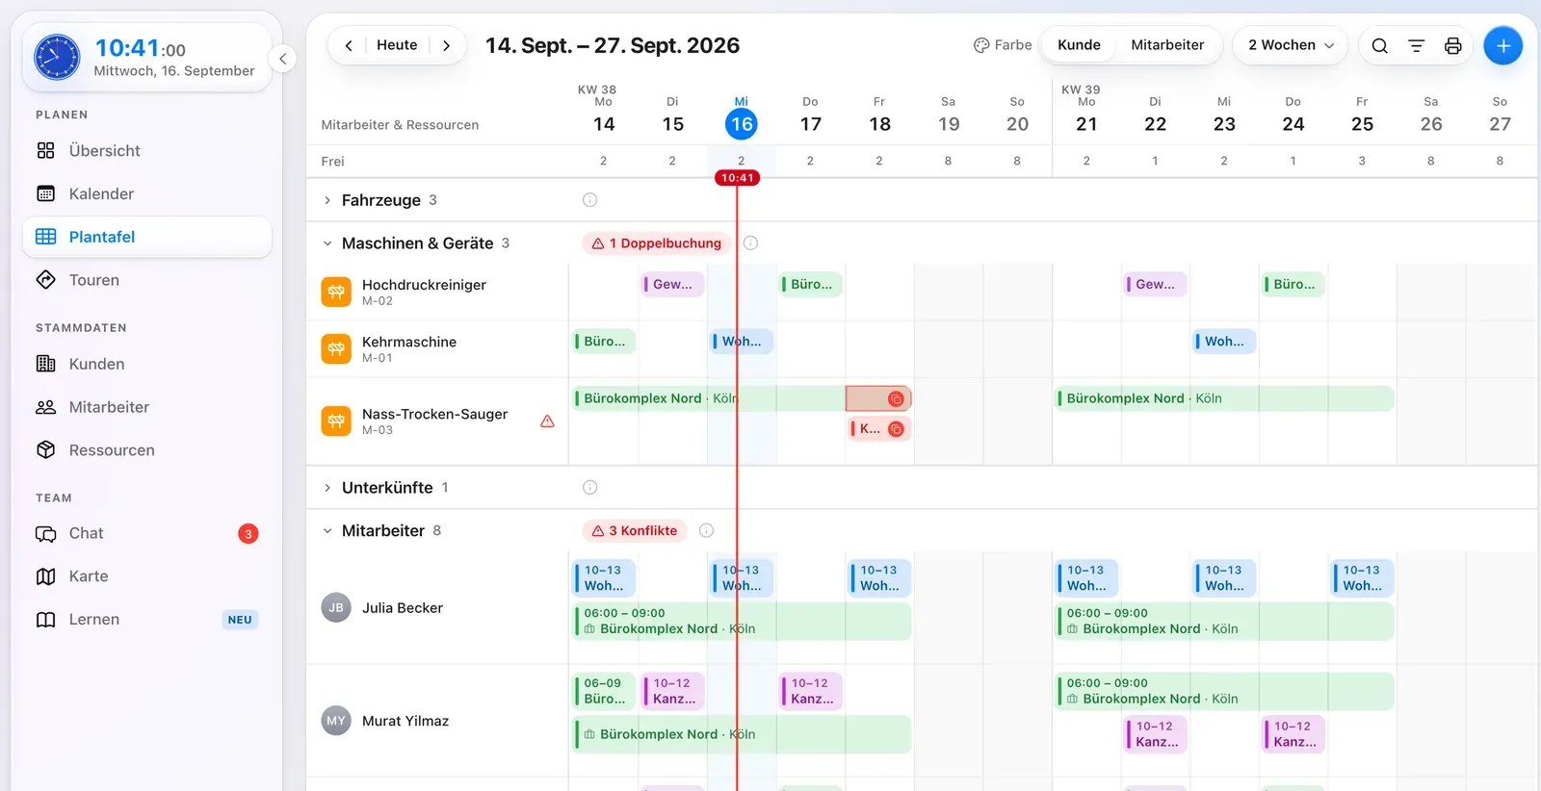Click the Murat Yilmaz name
Viewport: 1541px width, 791px height.
click(405, 721)
